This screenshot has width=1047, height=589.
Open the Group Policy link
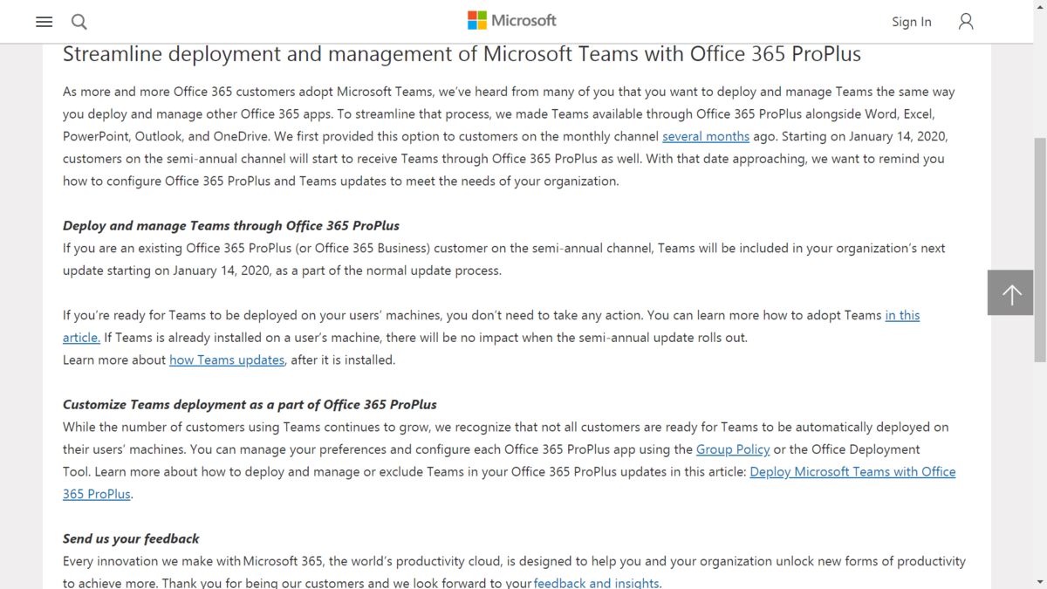(733, 449)
